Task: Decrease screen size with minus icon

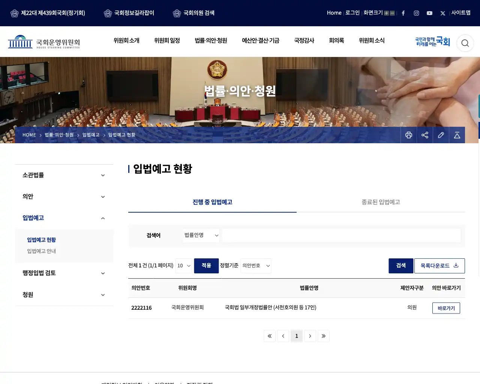Action: 392,13
